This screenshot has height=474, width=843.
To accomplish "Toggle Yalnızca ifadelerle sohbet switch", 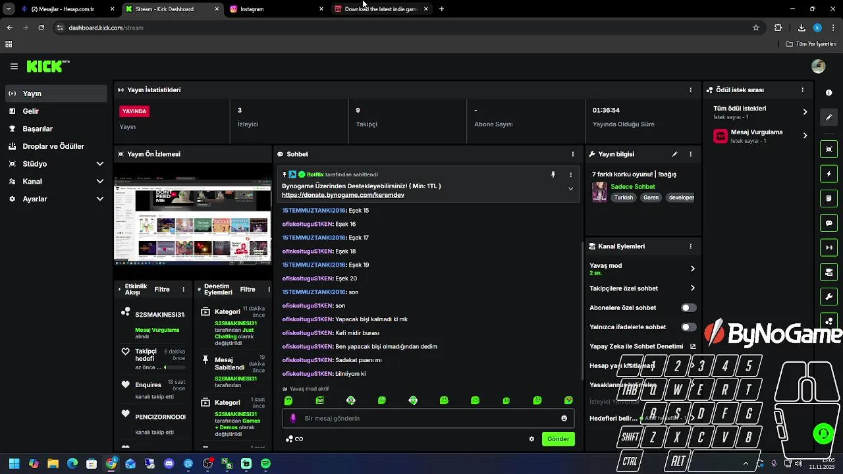I will [x=688, y=327].
